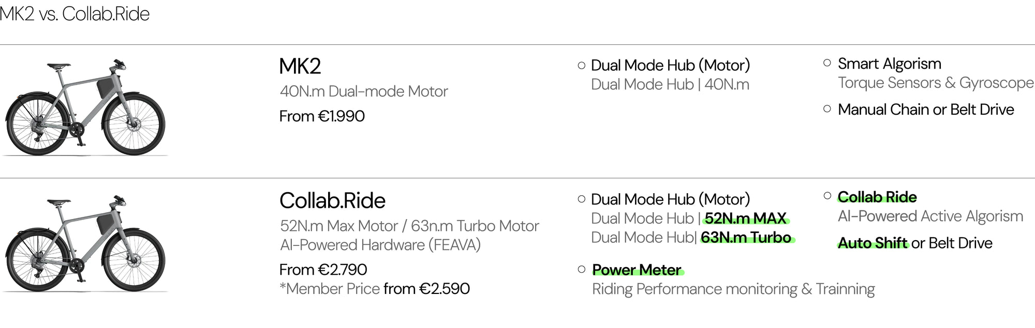Image resolution: width=1035 pixels, height=328 pixels.
Task: Click the highlighted "Auto Shift" text
Action: [872, 243]
